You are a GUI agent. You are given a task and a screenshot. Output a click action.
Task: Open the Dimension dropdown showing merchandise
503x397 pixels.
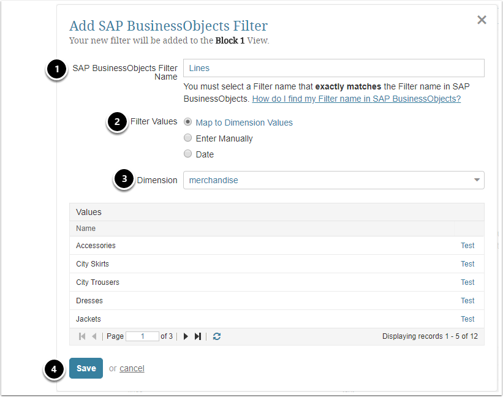334,180
